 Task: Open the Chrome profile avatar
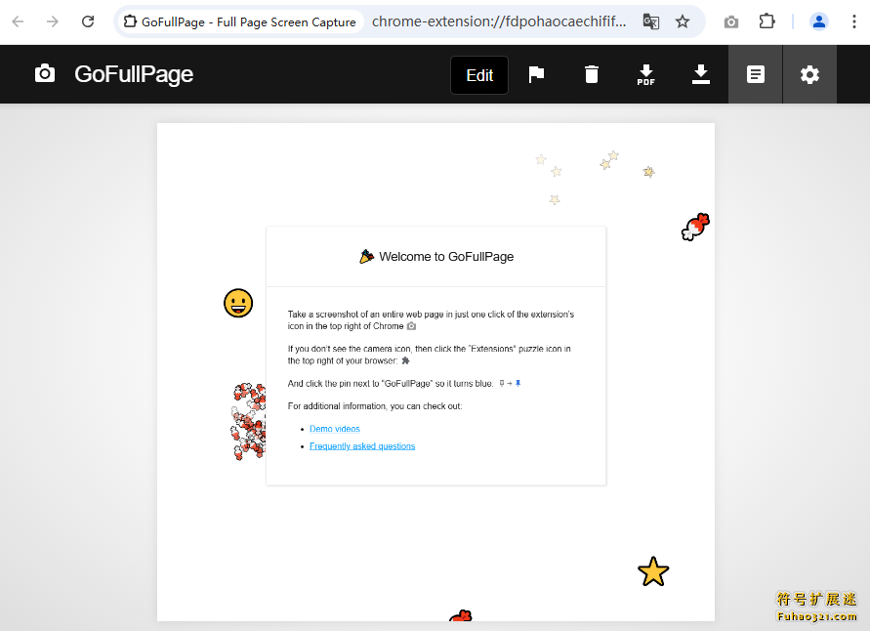819,21
